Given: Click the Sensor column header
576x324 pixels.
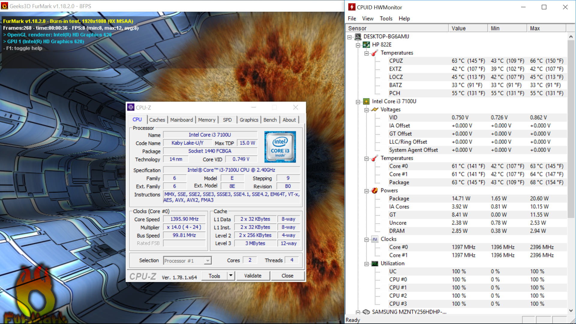Looking at the screenshot, I should coord(397,28).
